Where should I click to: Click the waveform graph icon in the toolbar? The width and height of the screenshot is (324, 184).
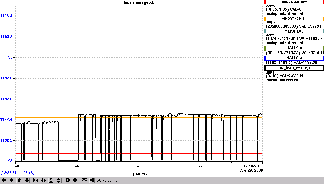point(84,180)
